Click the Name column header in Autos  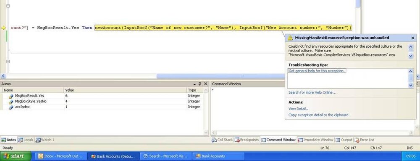point(32,90)
